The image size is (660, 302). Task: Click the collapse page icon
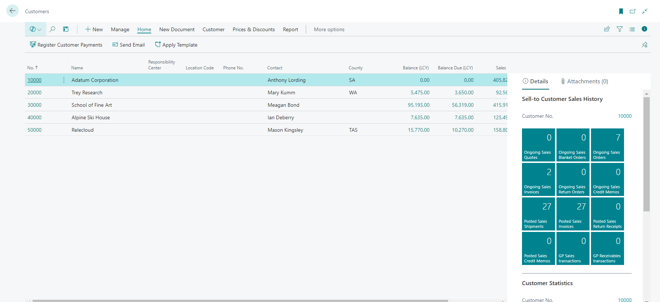[x=645, y=11]
